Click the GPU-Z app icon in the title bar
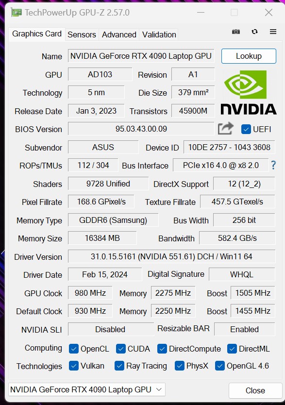Screen dimensions: 285x405 pyautogui.click(x=16, y=13)
